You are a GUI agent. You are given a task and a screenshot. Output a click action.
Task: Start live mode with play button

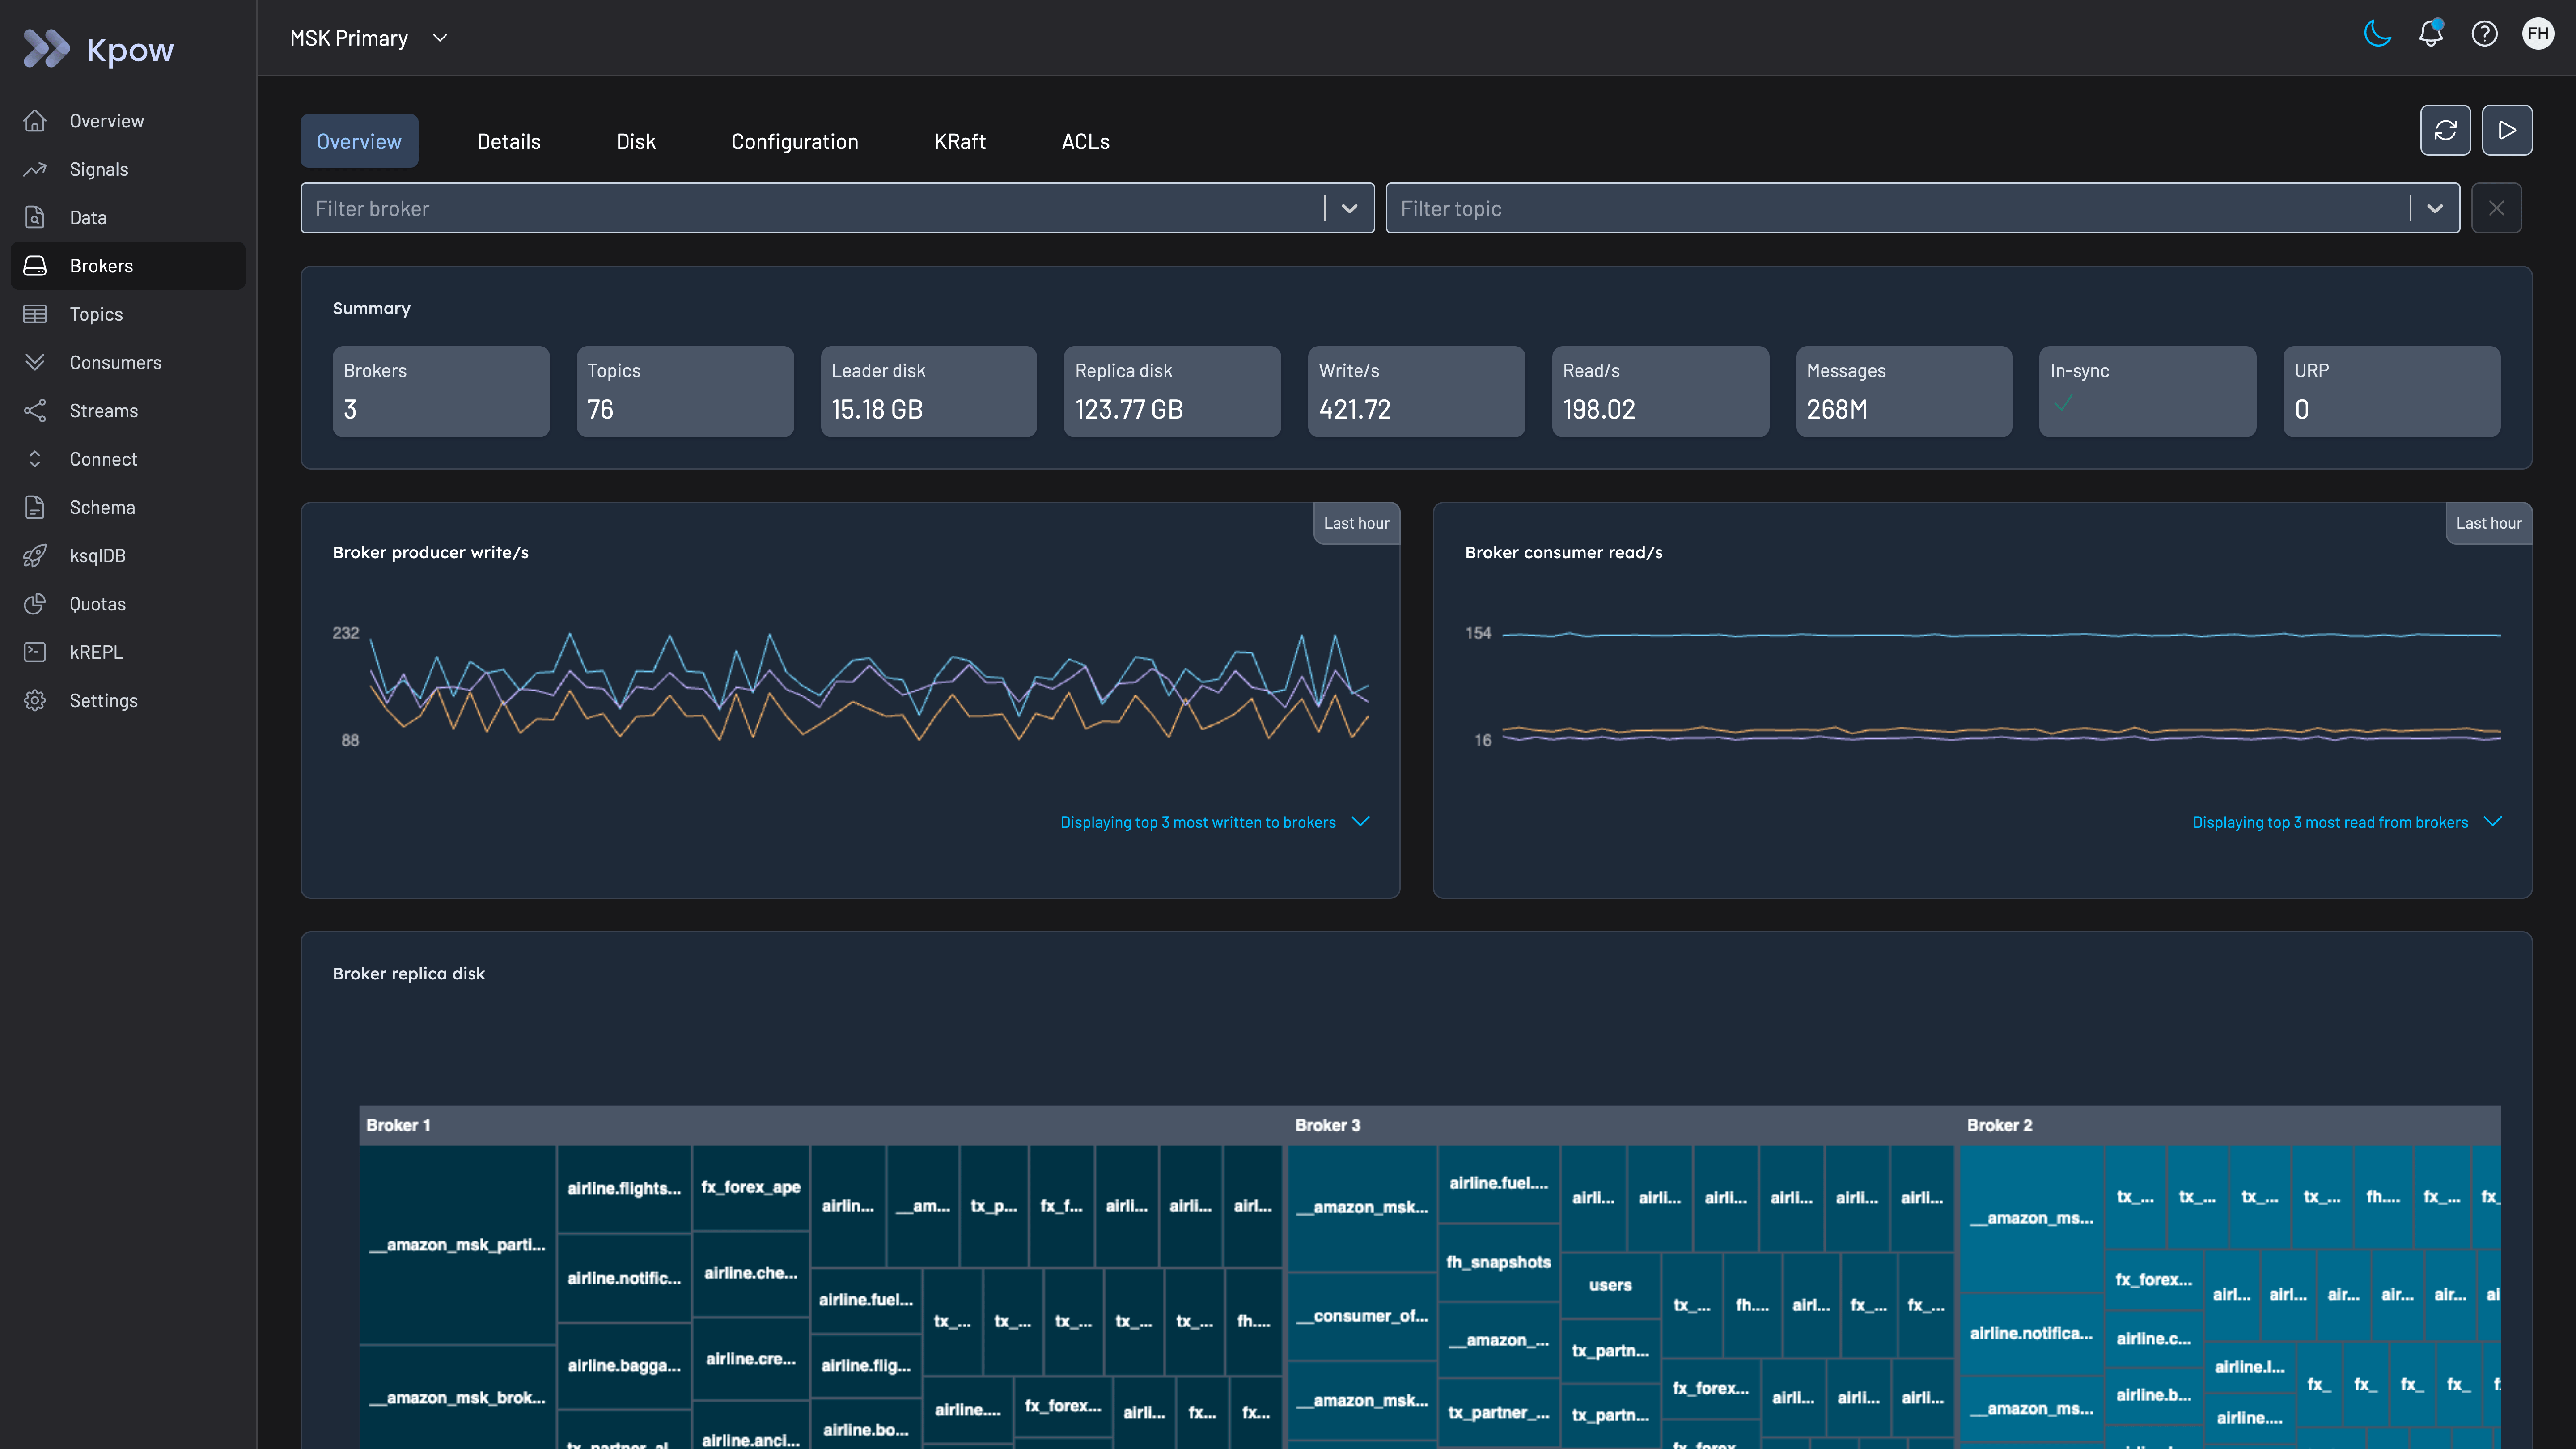pyautogui.click(x=2507, y=130)
